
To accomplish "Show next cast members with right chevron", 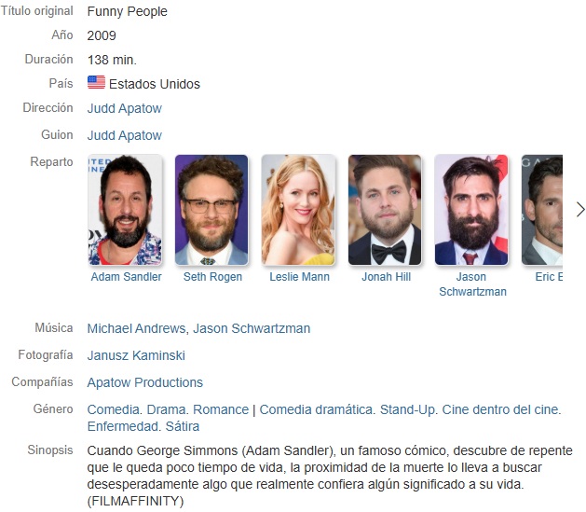I will click(580, 210).
